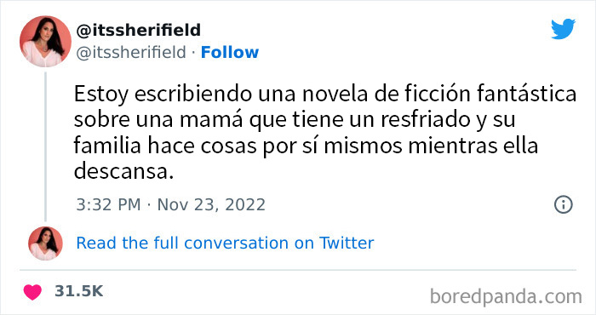Screen dimensions: 596x315
Task: Click the tweet's first line starting 'Estoy escribiendo'
Action: [325, 94]
